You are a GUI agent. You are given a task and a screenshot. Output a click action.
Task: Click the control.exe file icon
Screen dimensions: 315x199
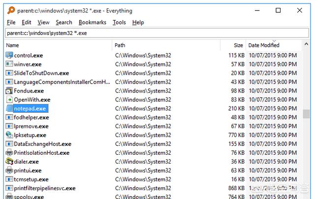coord(9,55)
